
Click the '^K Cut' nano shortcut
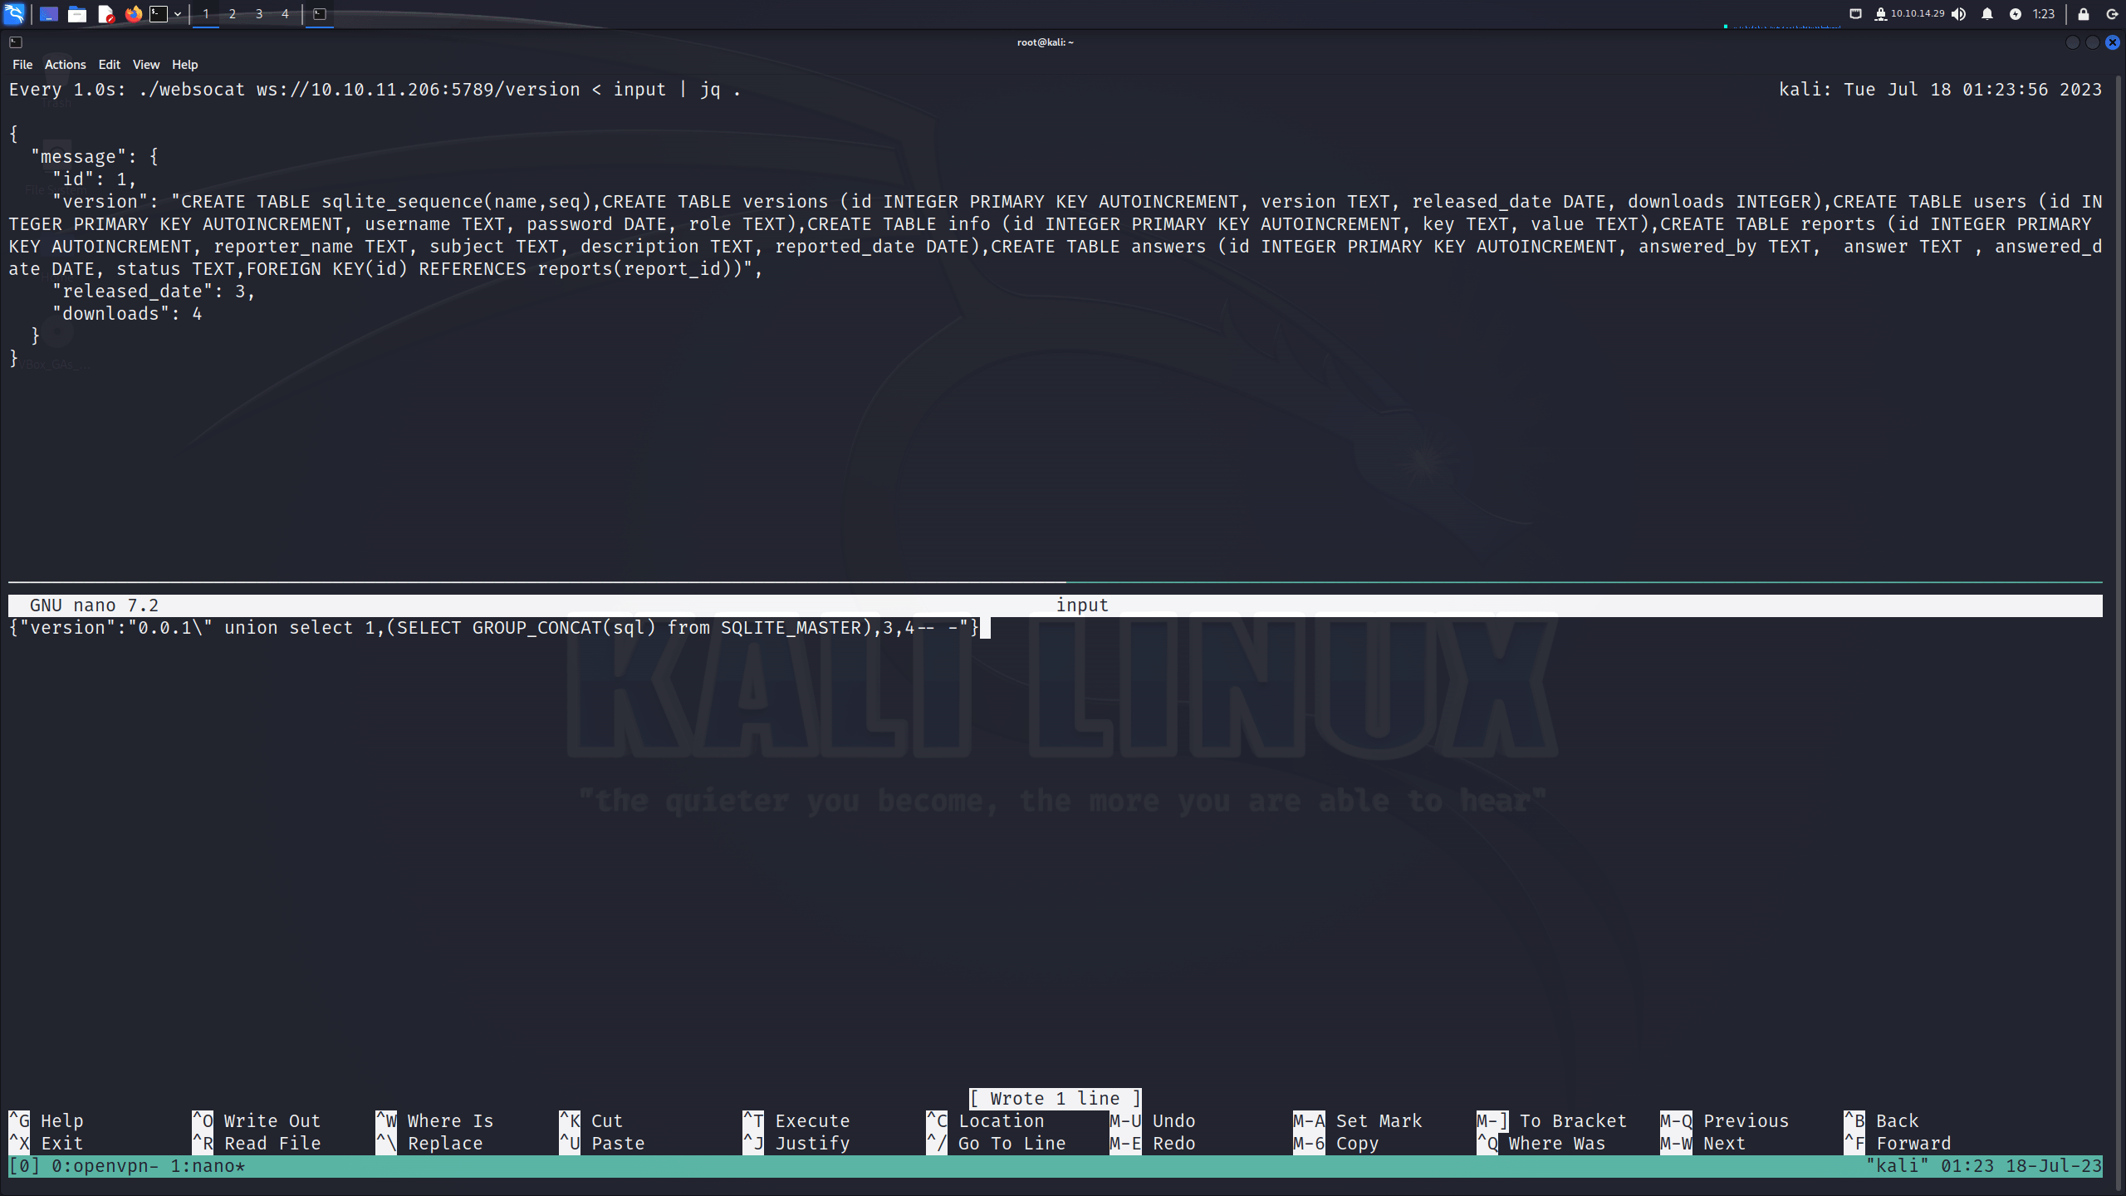click(591, 1121)
